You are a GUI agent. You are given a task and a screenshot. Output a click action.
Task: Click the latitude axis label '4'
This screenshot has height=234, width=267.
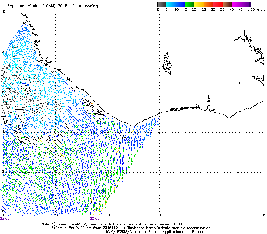point(3,131)
